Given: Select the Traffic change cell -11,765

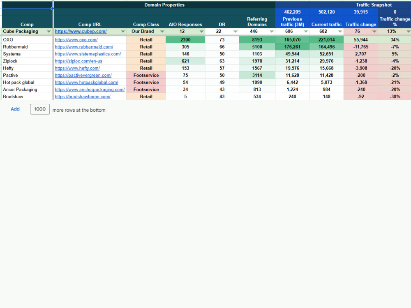Looking at the screenshot, I should 361,47.
